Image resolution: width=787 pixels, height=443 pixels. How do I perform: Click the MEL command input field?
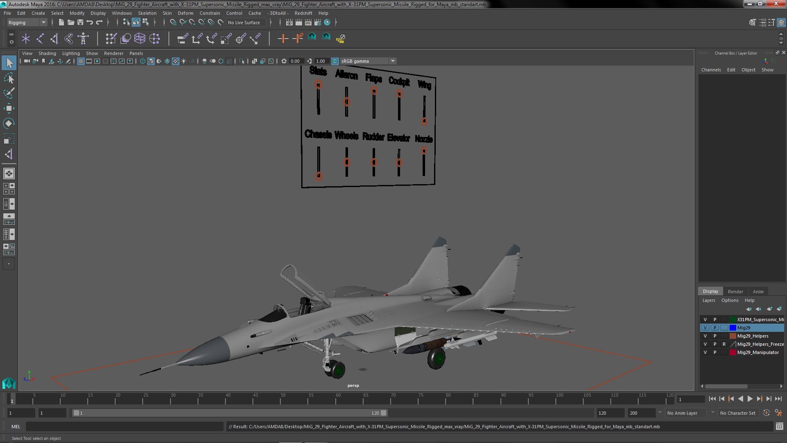pyautogui.click(x=125, y=427)
